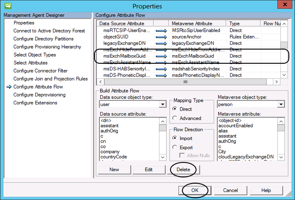Image resolution: width=295 pixels, height=200 pixels.
Task: Select countryCode in data source attribute list
Action: (113, 157)
